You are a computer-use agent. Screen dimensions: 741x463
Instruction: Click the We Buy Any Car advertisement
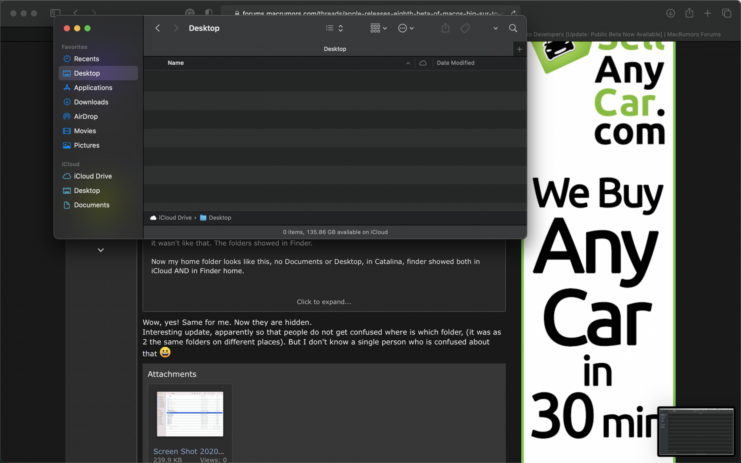click(598, 252)
